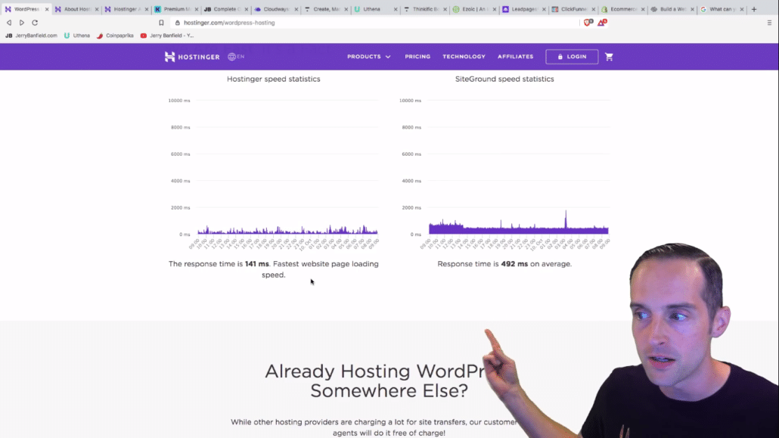The width and height of the screenshot is (779, 438).
Task: Switch to the Create, Market tab
Action: point(324,9)
